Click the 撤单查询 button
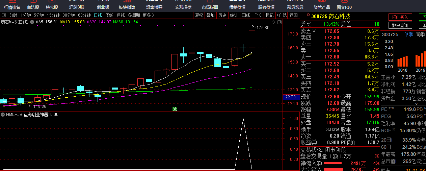The width and height of the screenshot is (426, 171). point(400,25)
